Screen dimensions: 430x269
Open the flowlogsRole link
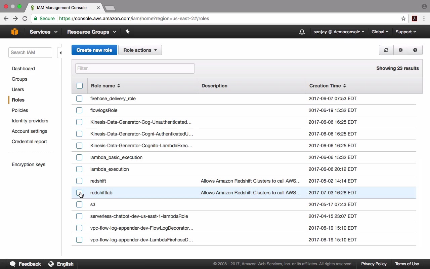coord(104,110)
